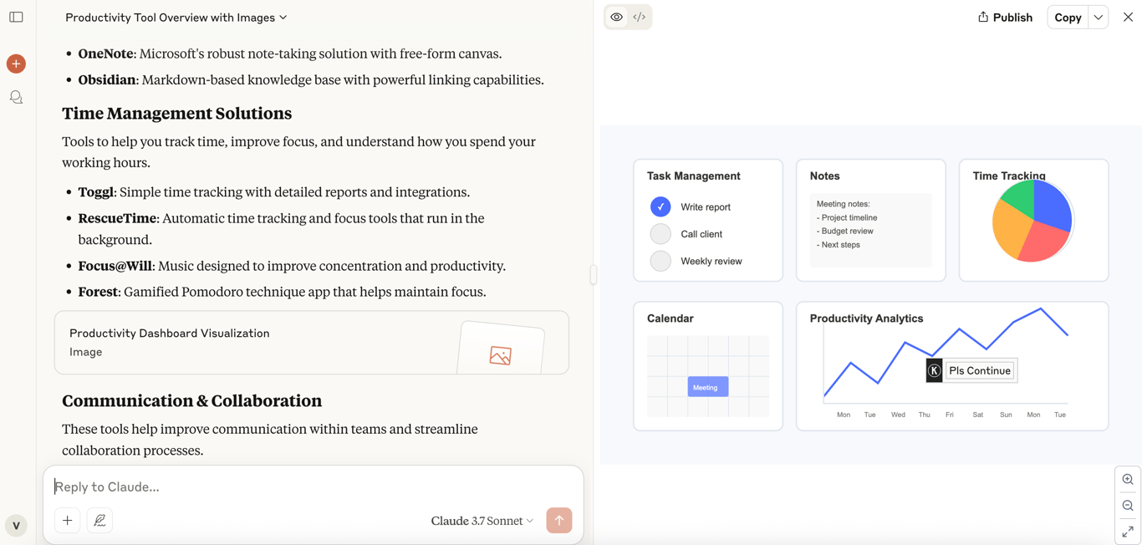Click the Notes meeting notes box

coord(870,230)
